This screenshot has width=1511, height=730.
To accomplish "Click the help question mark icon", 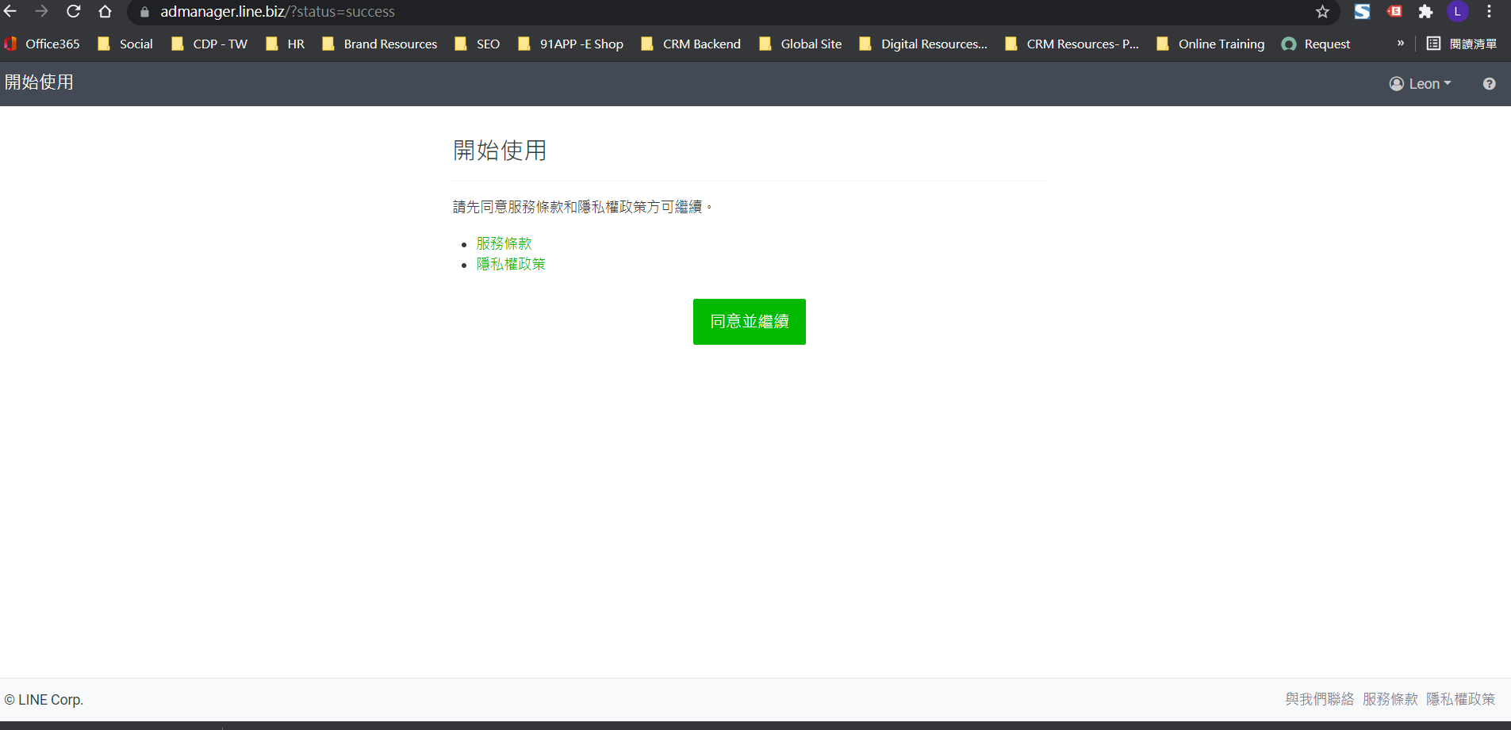I will [1489, 84].
